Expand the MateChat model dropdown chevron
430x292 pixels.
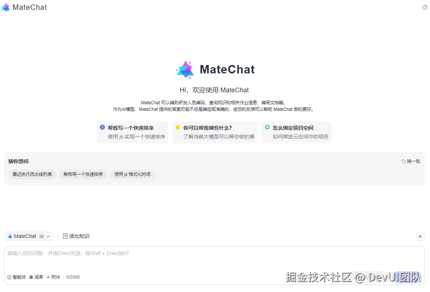click(48, 236)
